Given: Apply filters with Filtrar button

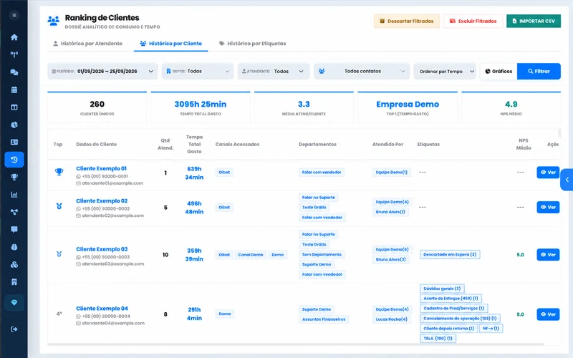Looking at the screenshot, I should [539, 71].
